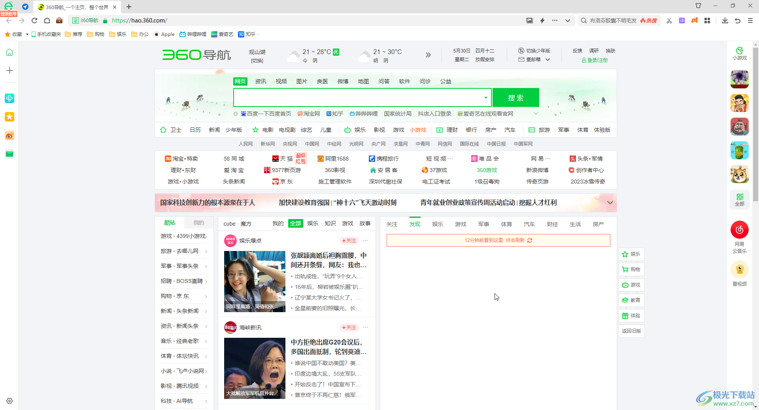
Task: Open the downloads icon in toolbar
Action: [725, 21]
